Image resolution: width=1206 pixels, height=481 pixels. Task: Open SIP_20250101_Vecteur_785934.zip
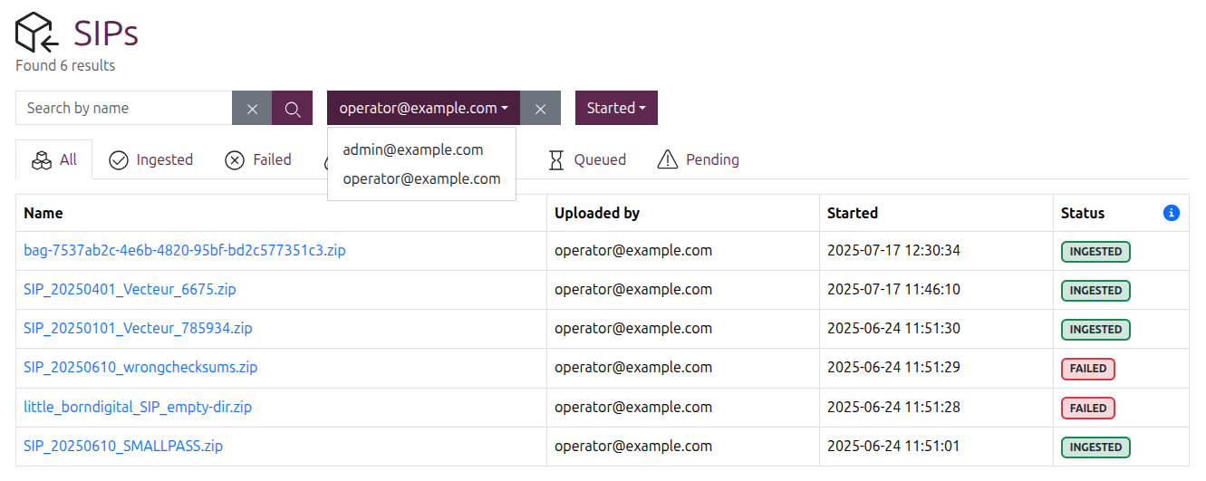(x=138, y=329)
